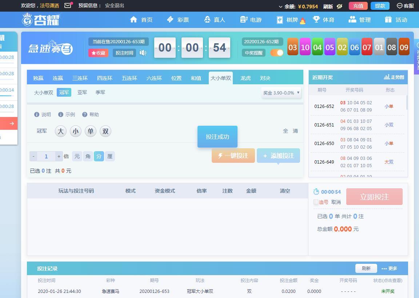Select the 亚军 sub-tab

coord(82,92)
